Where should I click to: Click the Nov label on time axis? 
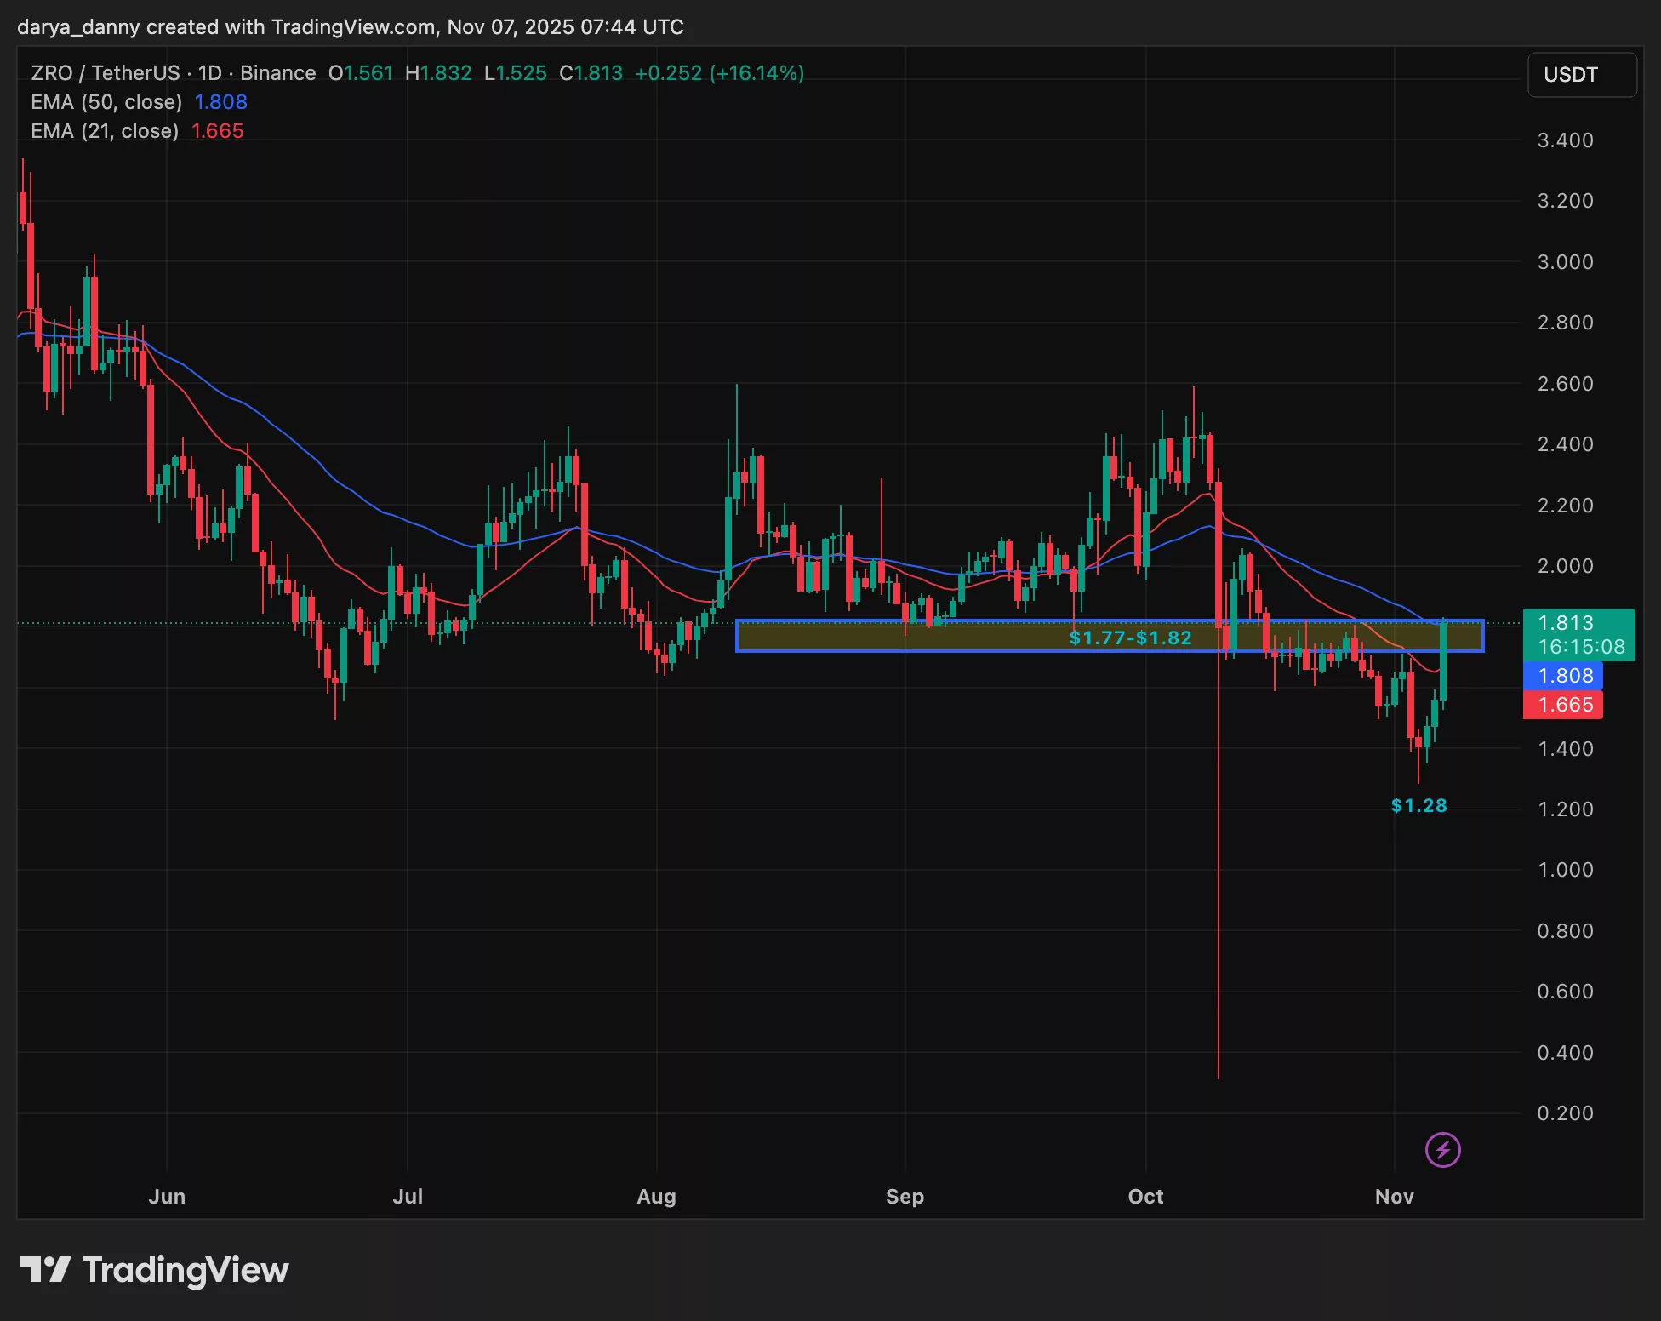click(x=1394, y=1196)
